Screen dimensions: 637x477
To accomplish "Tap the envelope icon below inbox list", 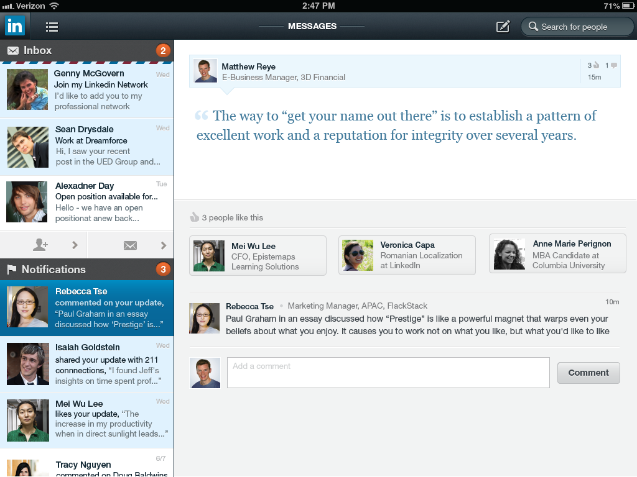I will coord(130,245).
